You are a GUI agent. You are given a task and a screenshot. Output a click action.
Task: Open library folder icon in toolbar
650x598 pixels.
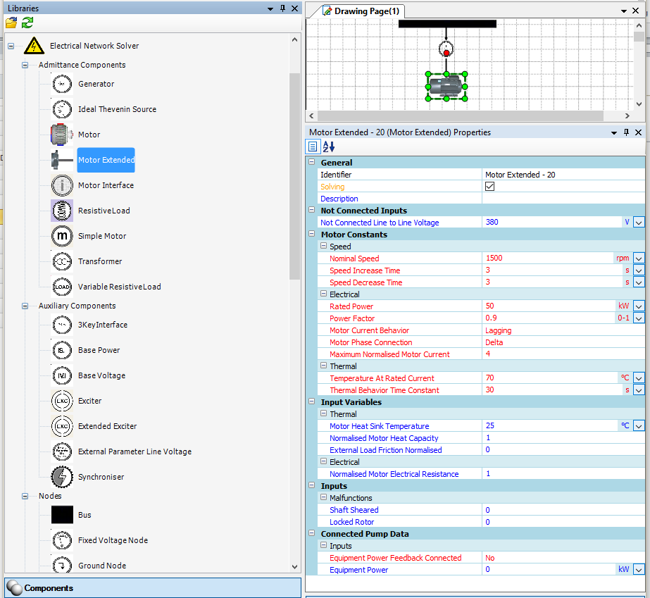tap(11, 23)
